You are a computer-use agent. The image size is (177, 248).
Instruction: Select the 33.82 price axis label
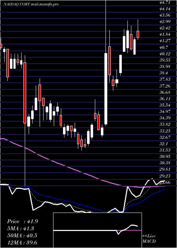[x=165, y=124]
